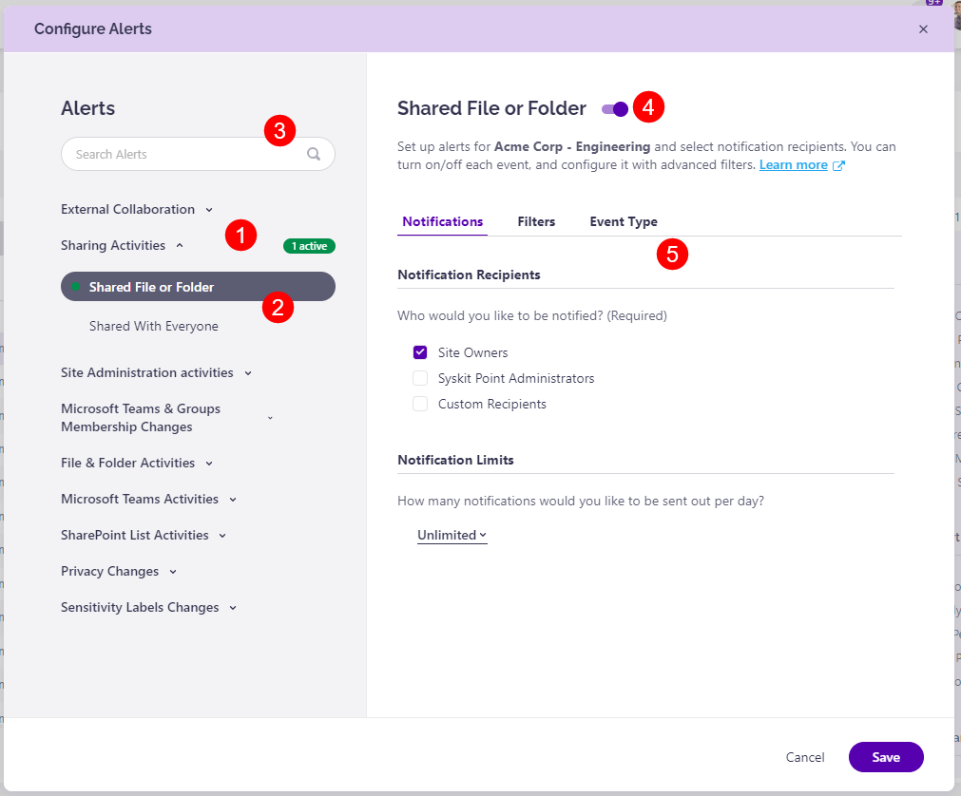The width and height of the screenshot is (961, 796).
Task: Switch to the Filters tab
Action: [x=535, y=221]
